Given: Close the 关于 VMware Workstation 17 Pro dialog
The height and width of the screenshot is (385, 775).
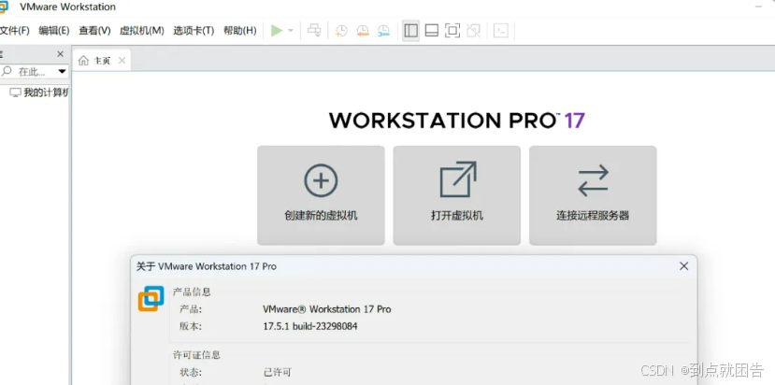Looking at the screenshot, I should 683,266.
